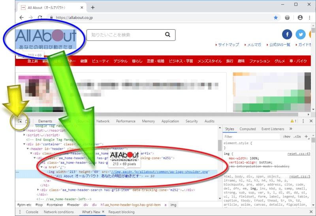
Task: Collapse the a href node
Action: [x=41, y=167]
